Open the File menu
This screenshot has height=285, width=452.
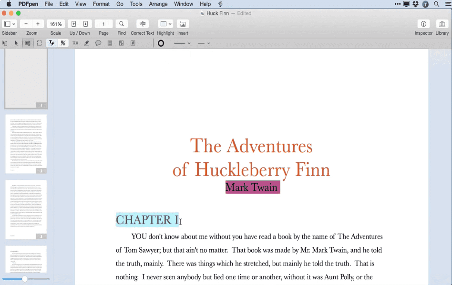coord(49,4)
